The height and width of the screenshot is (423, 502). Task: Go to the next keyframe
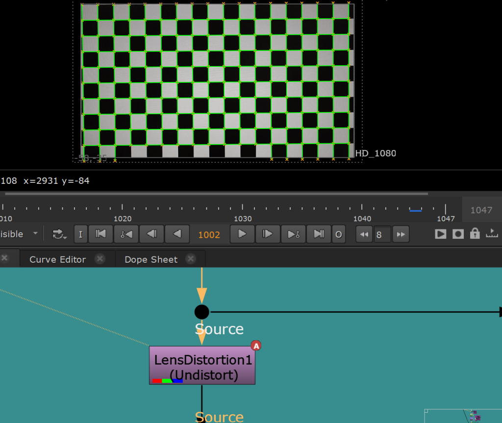pos(293,234)
